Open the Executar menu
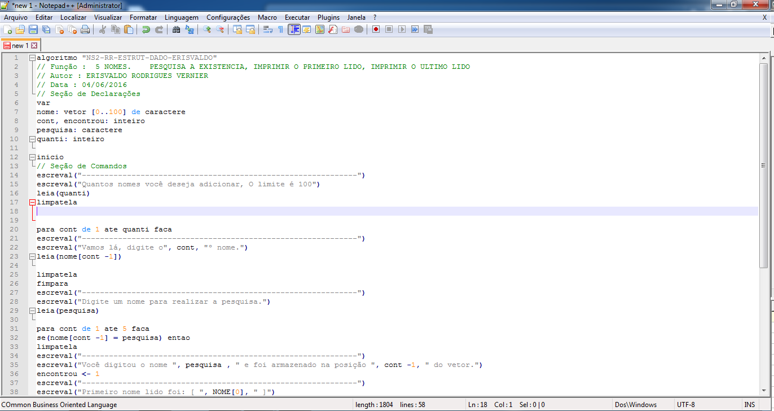 [x=297, y=18]
